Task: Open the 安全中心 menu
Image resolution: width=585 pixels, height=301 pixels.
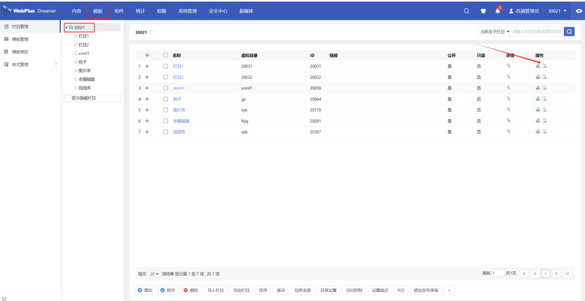Action: tap(218, 11)
